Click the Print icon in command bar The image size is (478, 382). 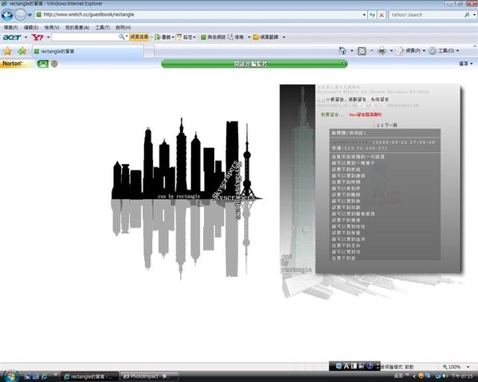tap(382, 51)
